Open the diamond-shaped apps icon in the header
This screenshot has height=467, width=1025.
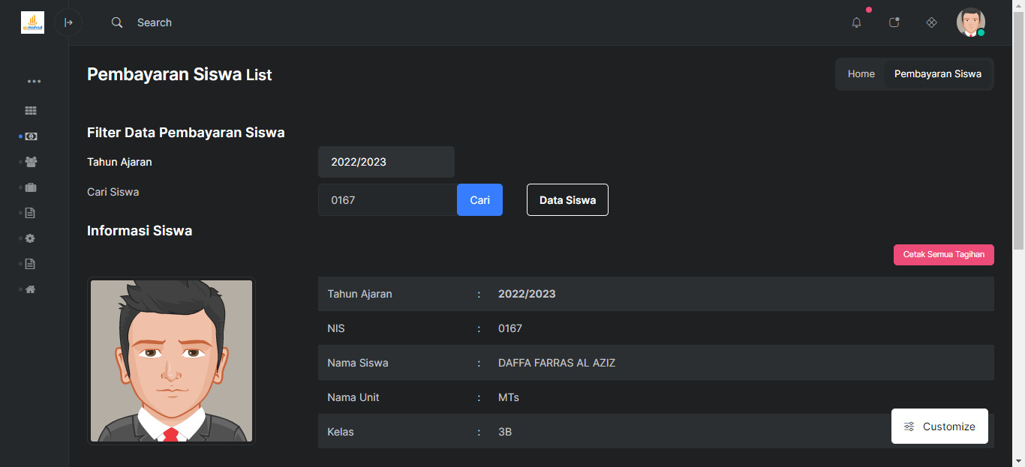click(x=931, y=22)
